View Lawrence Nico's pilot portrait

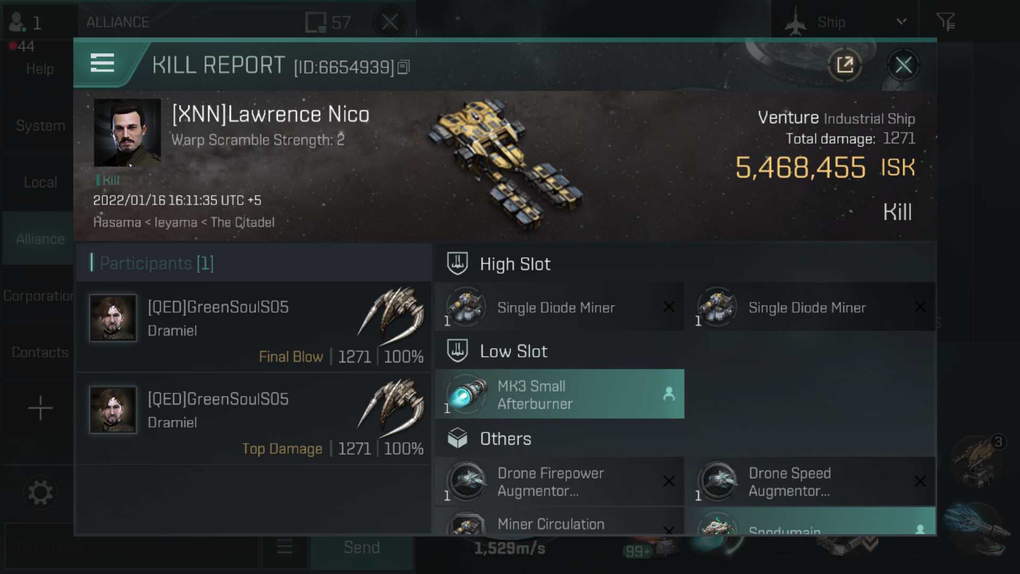click(127, 133)
